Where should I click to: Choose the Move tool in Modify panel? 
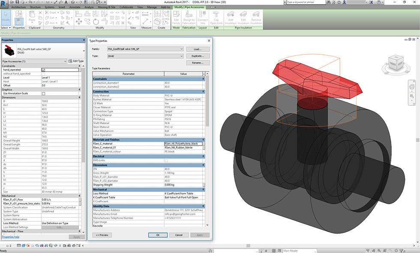click(79, 22)
